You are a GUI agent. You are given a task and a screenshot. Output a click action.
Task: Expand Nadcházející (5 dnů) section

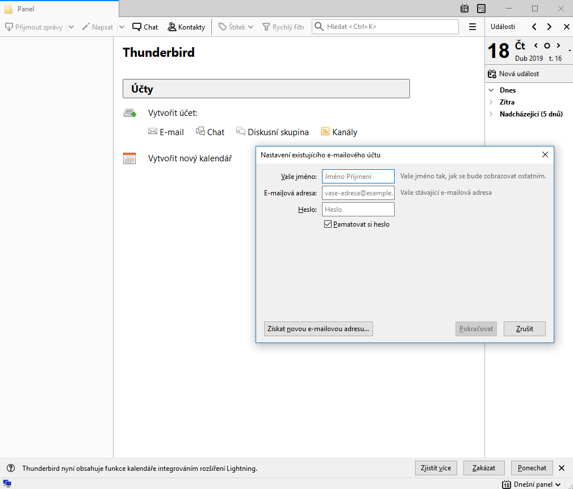[491, 114]
